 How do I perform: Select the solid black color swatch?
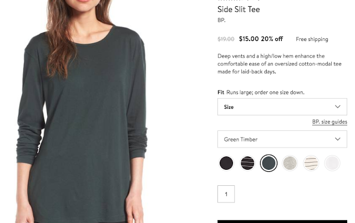click(226, 163)
